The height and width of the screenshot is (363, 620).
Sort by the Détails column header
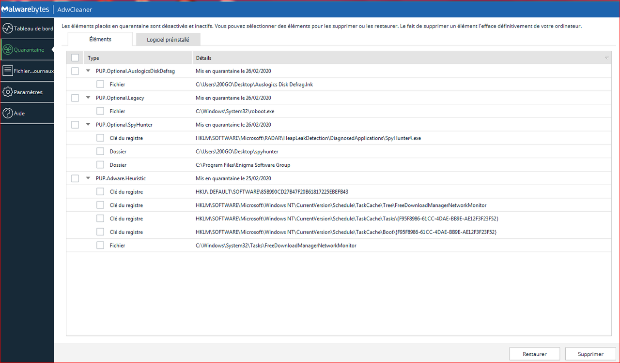pyautogui.click(x=402, y=58)
